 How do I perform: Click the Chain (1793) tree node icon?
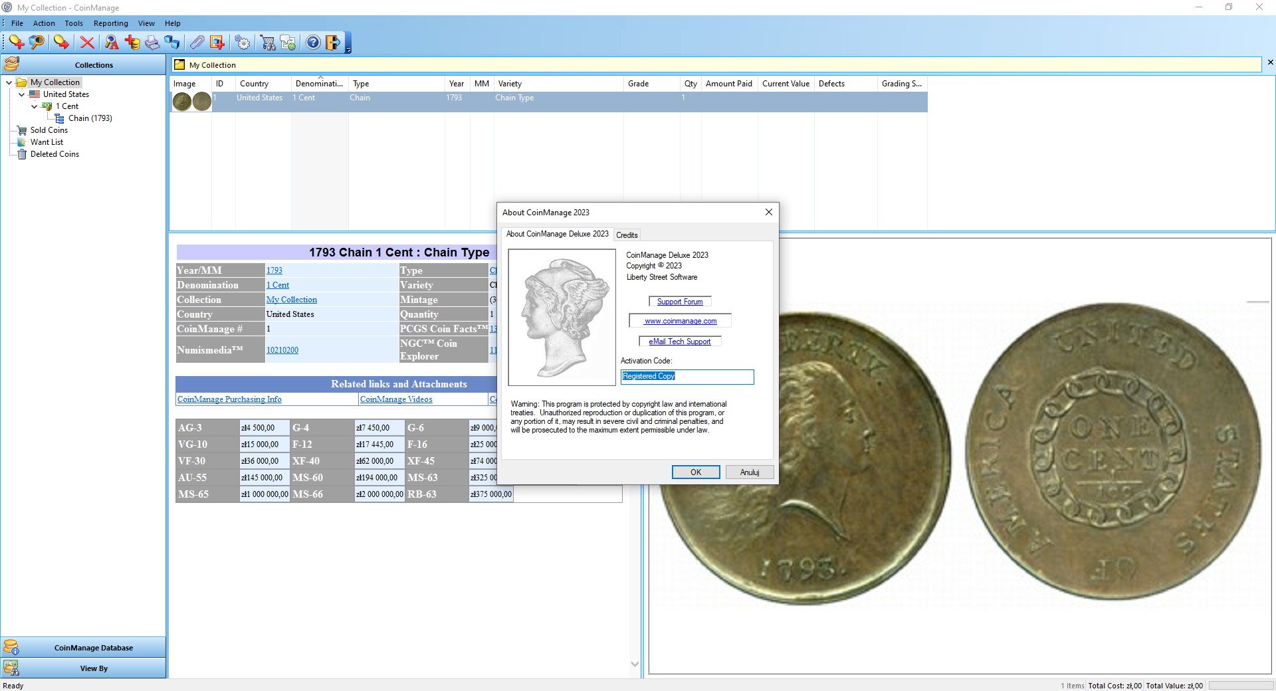tap(60, 118)
